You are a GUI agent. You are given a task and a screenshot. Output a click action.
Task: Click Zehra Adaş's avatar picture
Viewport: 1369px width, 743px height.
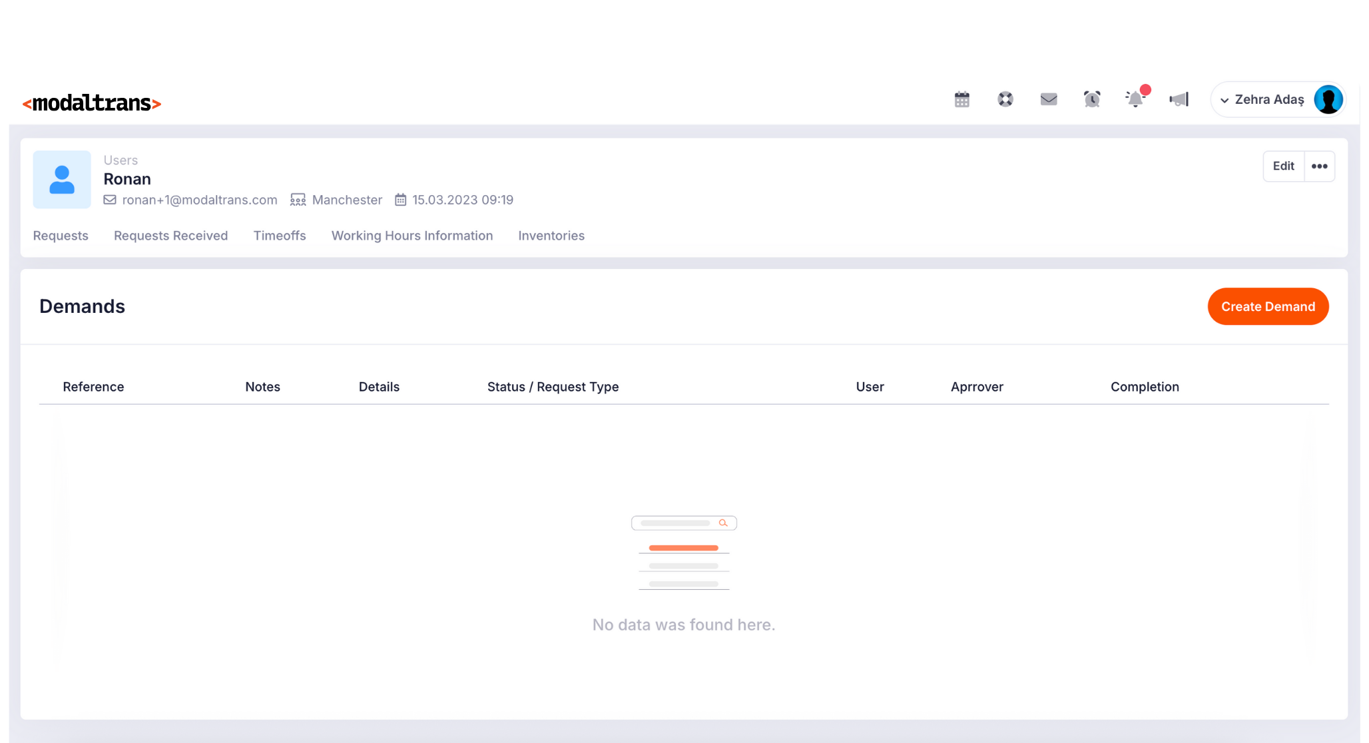point(1327,99)
